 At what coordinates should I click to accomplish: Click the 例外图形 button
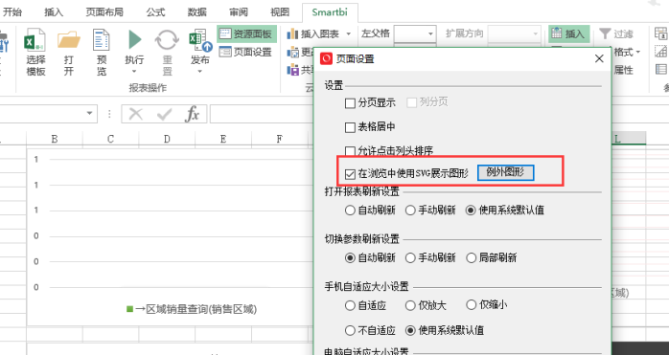[x=505, y=172]
